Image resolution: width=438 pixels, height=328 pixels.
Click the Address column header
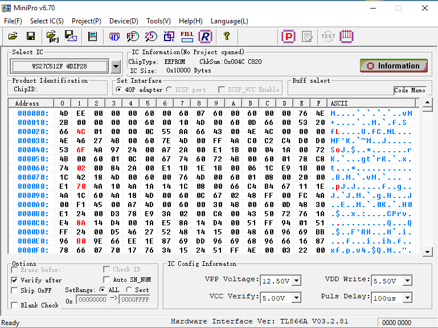pos(31,103)
